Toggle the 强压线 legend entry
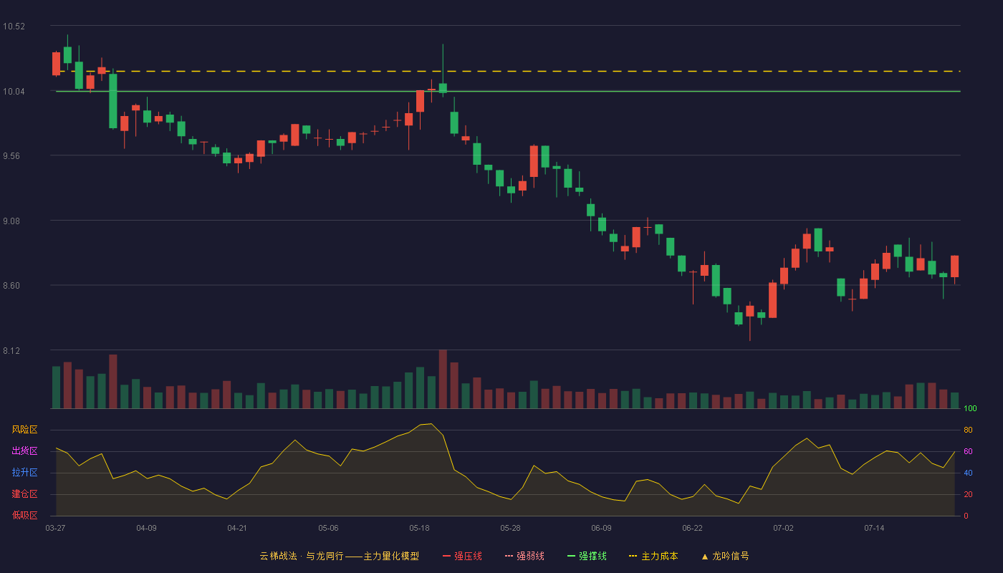 point(462,556)
